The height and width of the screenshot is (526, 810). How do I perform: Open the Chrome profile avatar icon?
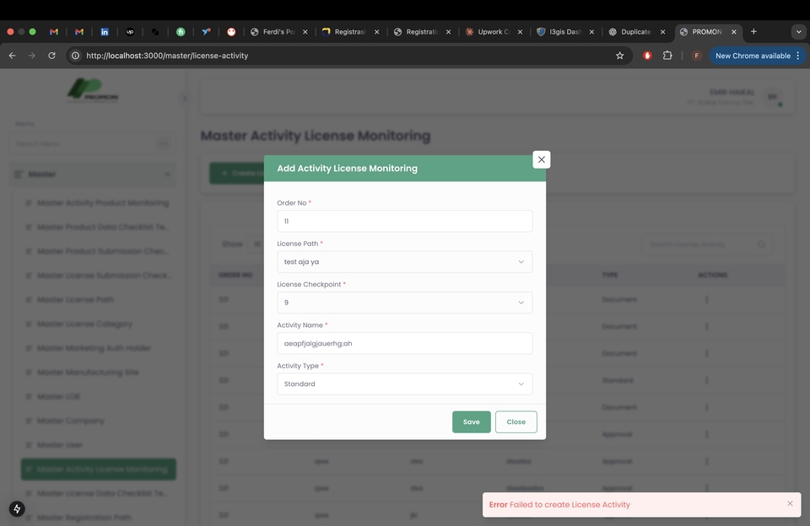coord(697,56)
